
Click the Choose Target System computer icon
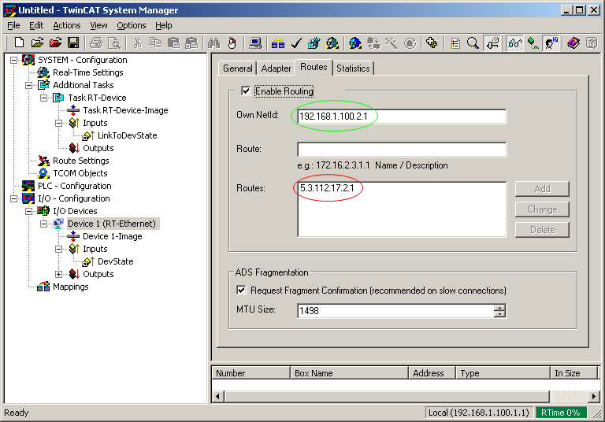255,43
